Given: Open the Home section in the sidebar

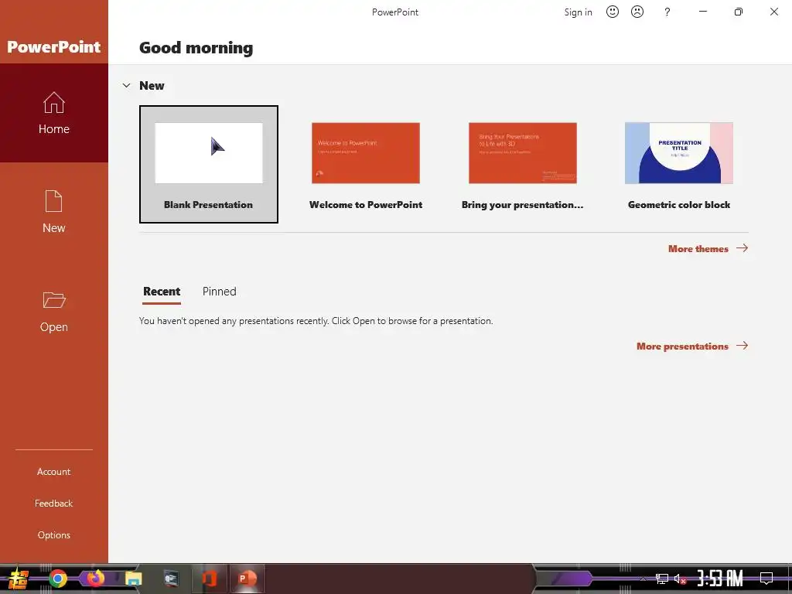Looking at the screenshot, I should [x=54, y=113].
